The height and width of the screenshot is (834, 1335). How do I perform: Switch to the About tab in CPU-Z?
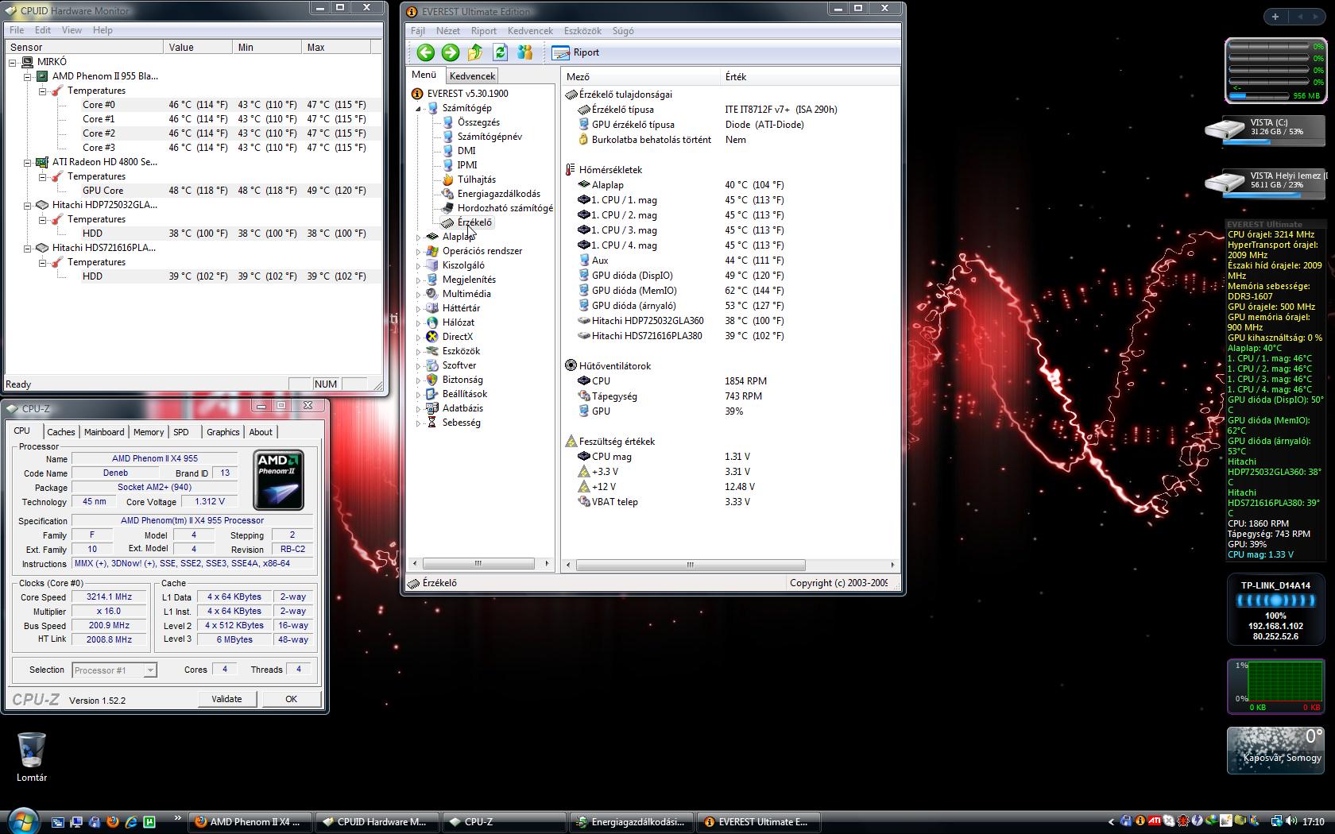coord(261,432)
